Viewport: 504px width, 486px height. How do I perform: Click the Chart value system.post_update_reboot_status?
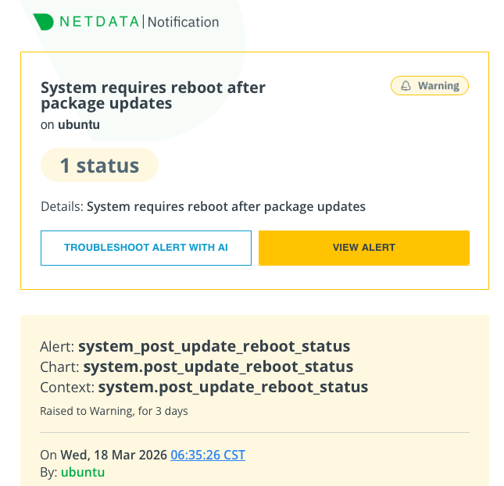(218, 366)
